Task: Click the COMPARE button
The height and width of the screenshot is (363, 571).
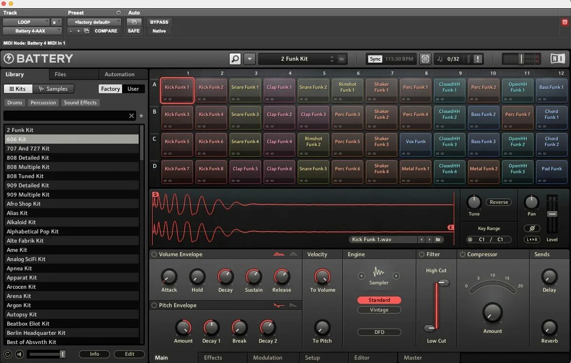Action: [106, 31]
